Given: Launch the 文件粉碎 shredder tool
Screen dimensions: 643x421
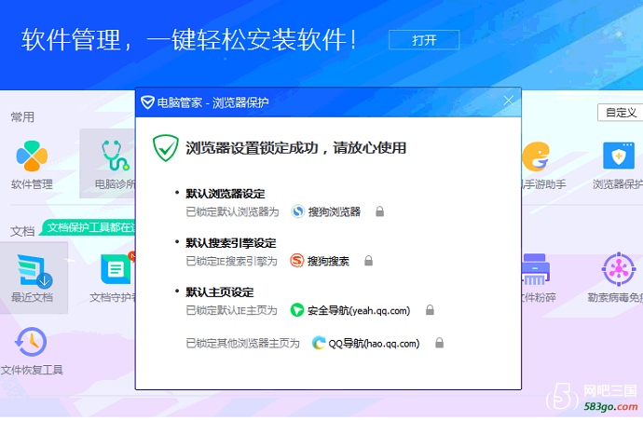Looking at the screenshot, I should point(535,269).
